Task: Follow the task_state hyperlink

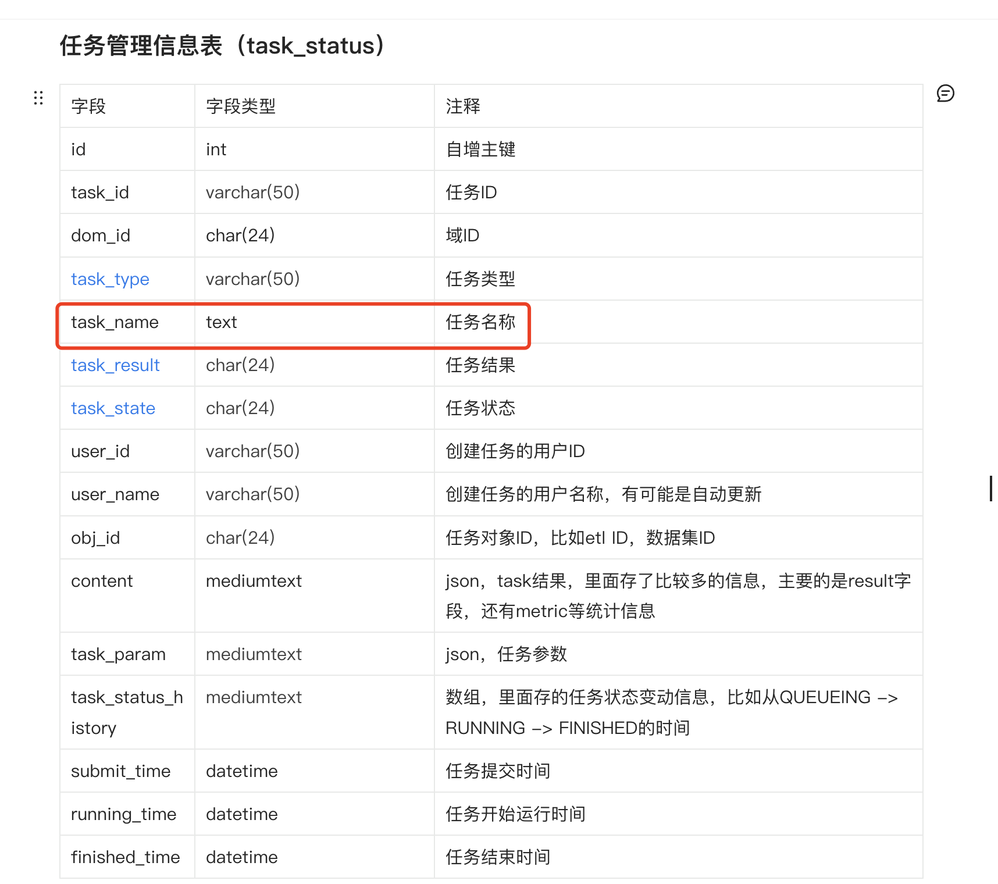Action: click(x=113, y=408)
